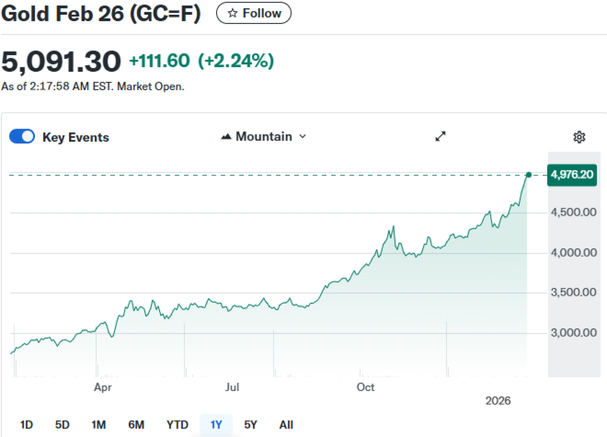
Task: Open the Mountain chart type dropdown
Action: 263,137
